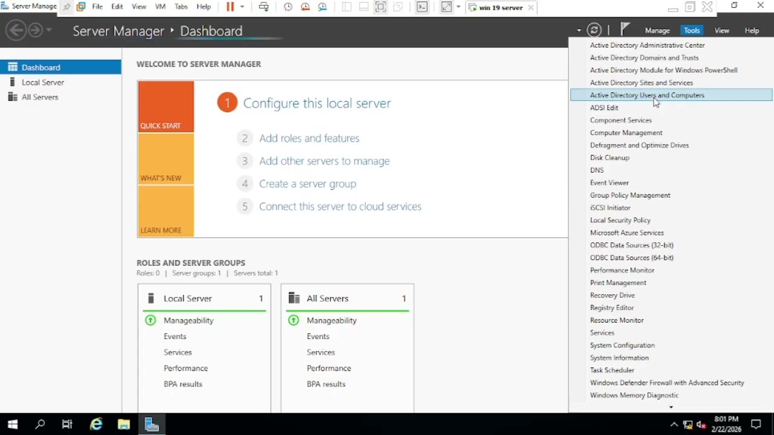
Task: Click the All Servers Manageability status icon
Action: click(294, 320)
